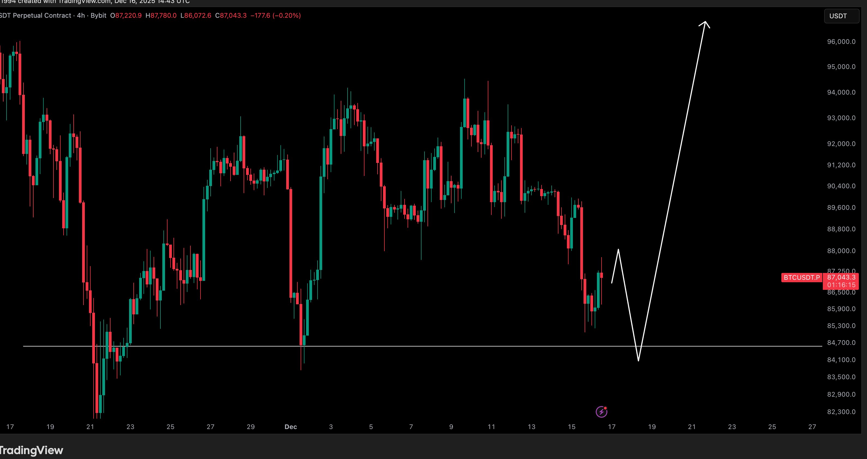Click the high value H87,780.0
This screenshot has width=867, height=459.
(161, 16)
